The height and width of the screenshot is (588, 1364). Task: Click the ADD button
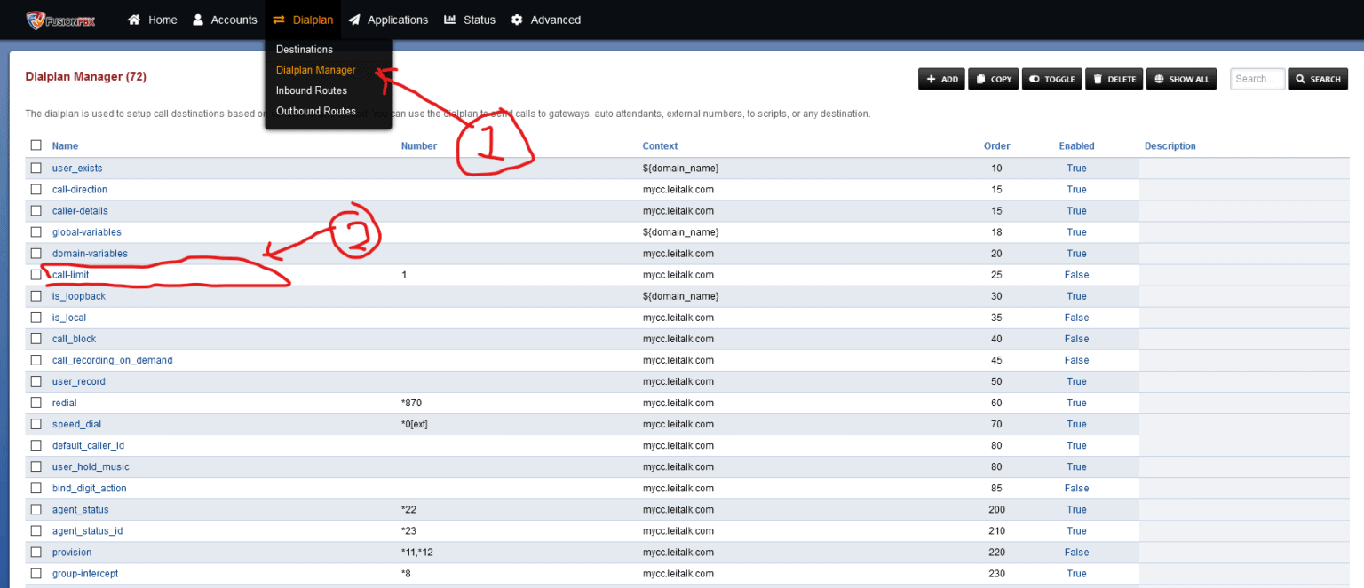coord(942,79)
